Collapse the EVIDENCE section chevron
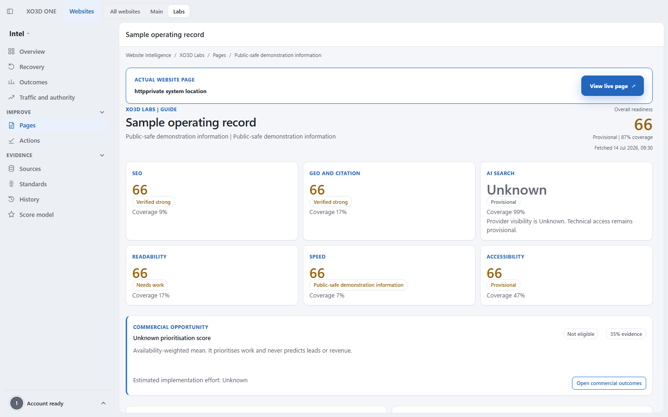Screen dimensions: 668x417 pyautogui.click(x=102, y=155)
